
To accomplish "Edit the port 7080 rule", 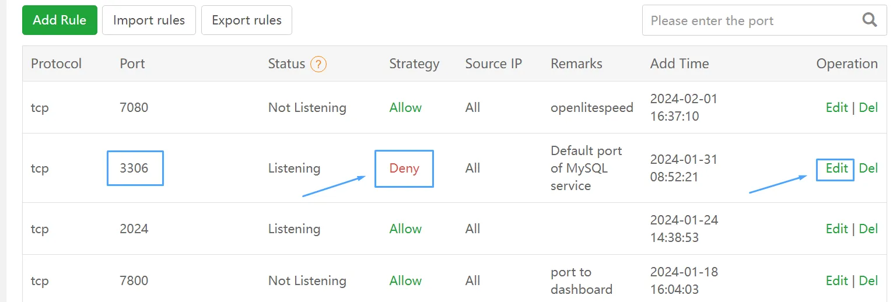I will pos(836,107).
